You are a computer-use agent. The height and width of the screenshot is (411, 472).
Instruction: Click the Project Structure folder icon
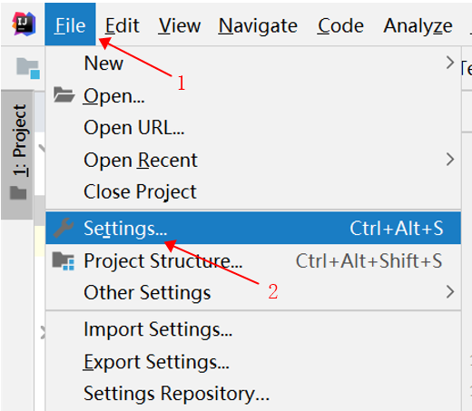pyautogui.click(x=64, y=260)
